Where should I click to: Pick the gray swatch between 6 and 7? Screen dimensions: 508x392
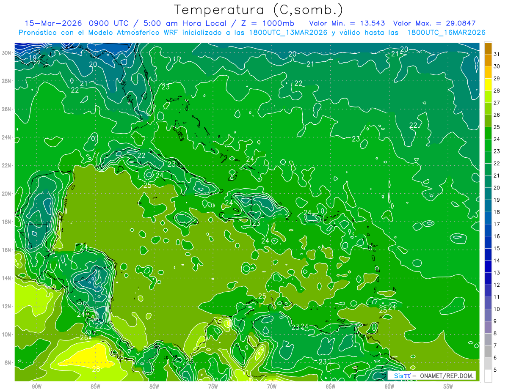[488, 351]
